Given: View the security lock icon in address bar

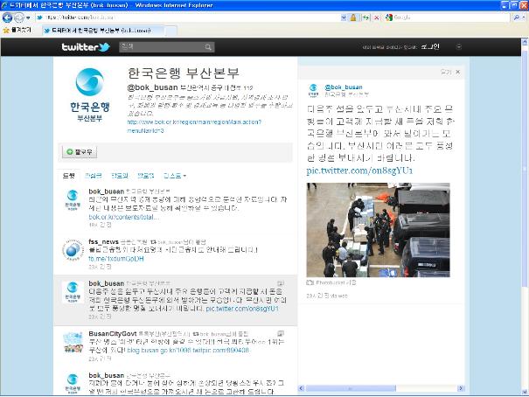Looking at the screenshot, I should coord(353,17).
